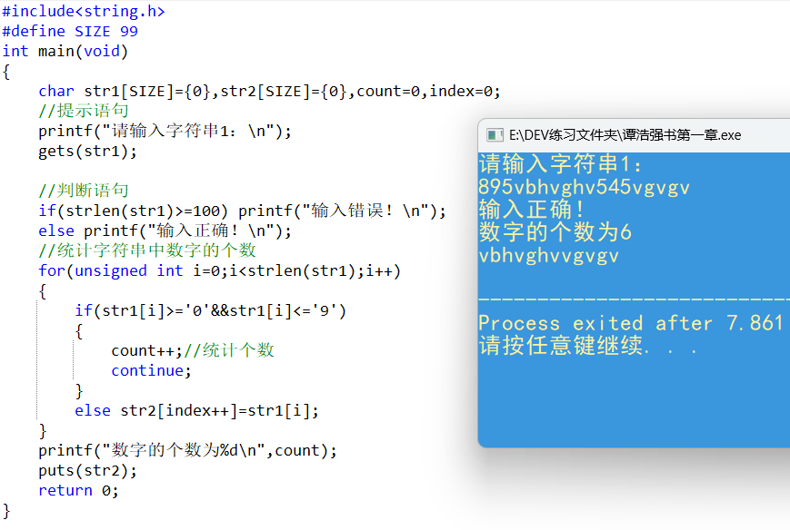Image resolution: width=790 pixels, height=530 pixels.
Task: Click the console output vbhvghvvgvgv
Action: click(549, 256)
